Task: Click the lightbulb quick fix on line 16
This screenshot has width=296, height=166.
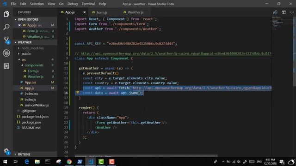Action: point(78,92)
